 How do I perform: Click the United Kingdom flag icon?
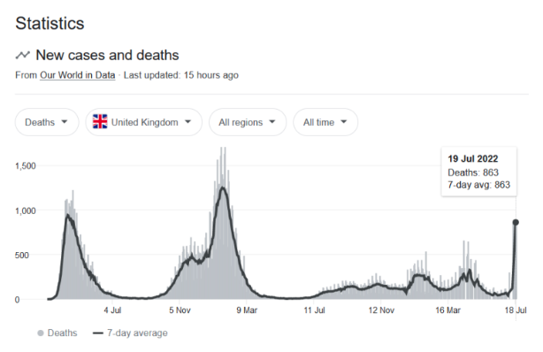pos(100,122)
